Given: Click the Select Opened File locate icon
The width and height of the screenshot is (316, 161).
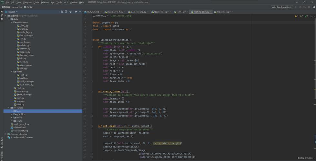Looking at the screenshot, I should pyautogui.click(x=62, y=12).
